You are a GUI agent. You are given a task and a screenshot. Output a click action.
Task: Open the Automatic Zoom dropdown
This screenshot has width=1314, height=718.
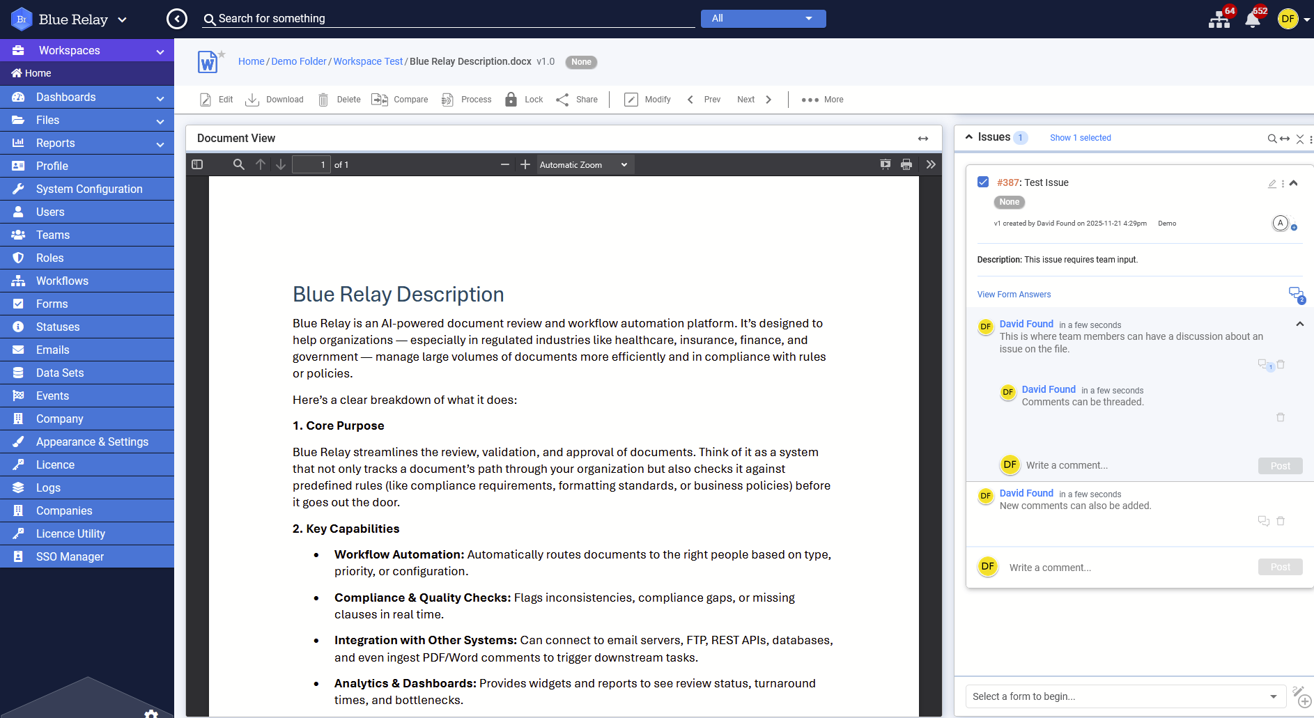pyautogui.click(x=584, y=165)
